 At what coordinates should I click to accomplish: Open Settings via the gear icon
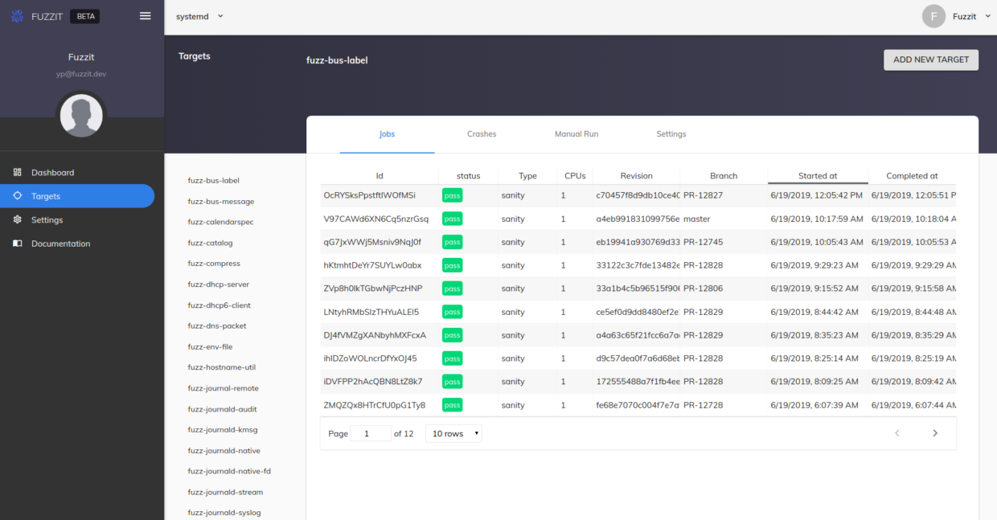point(15,219)
